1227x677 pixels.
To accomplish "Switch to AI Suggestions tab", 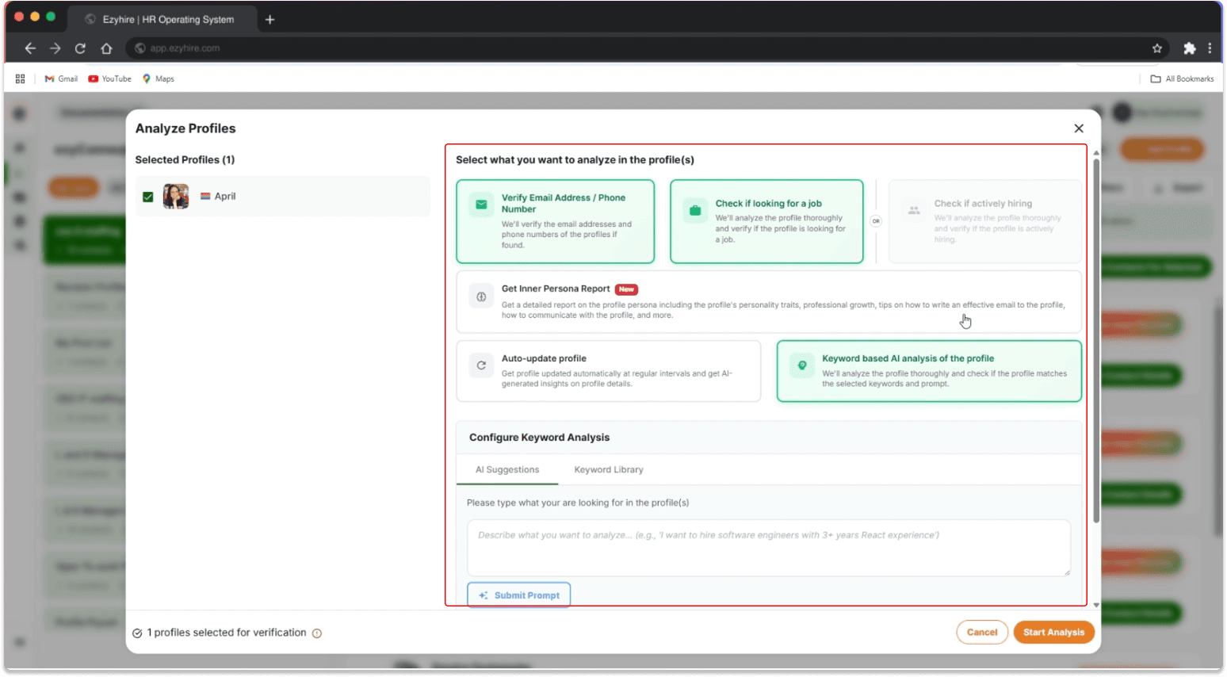I will (x=507, y=470).
